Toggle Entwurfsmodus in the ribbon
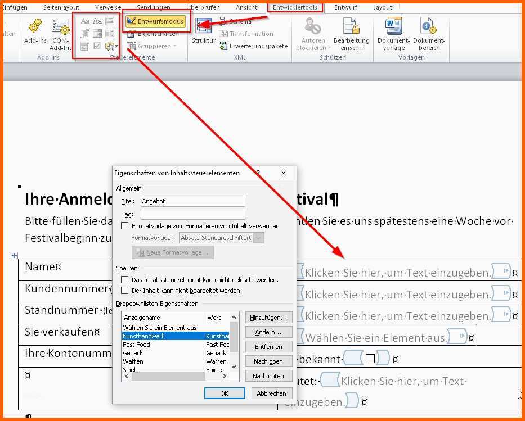The image size is (525, 421). click(155, 21)
